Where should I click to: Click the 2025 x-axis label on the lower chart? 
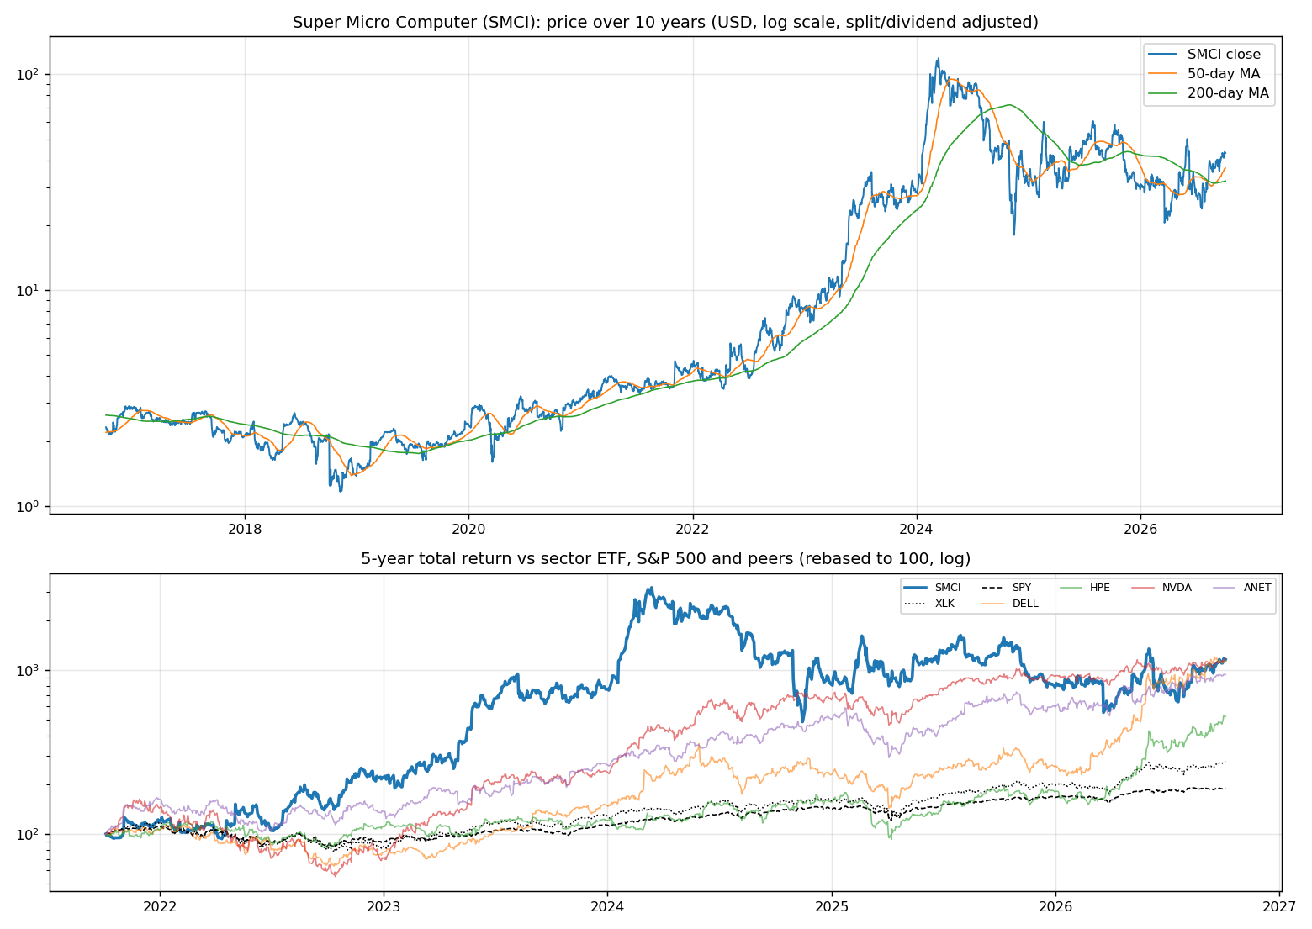click(832, 907)
